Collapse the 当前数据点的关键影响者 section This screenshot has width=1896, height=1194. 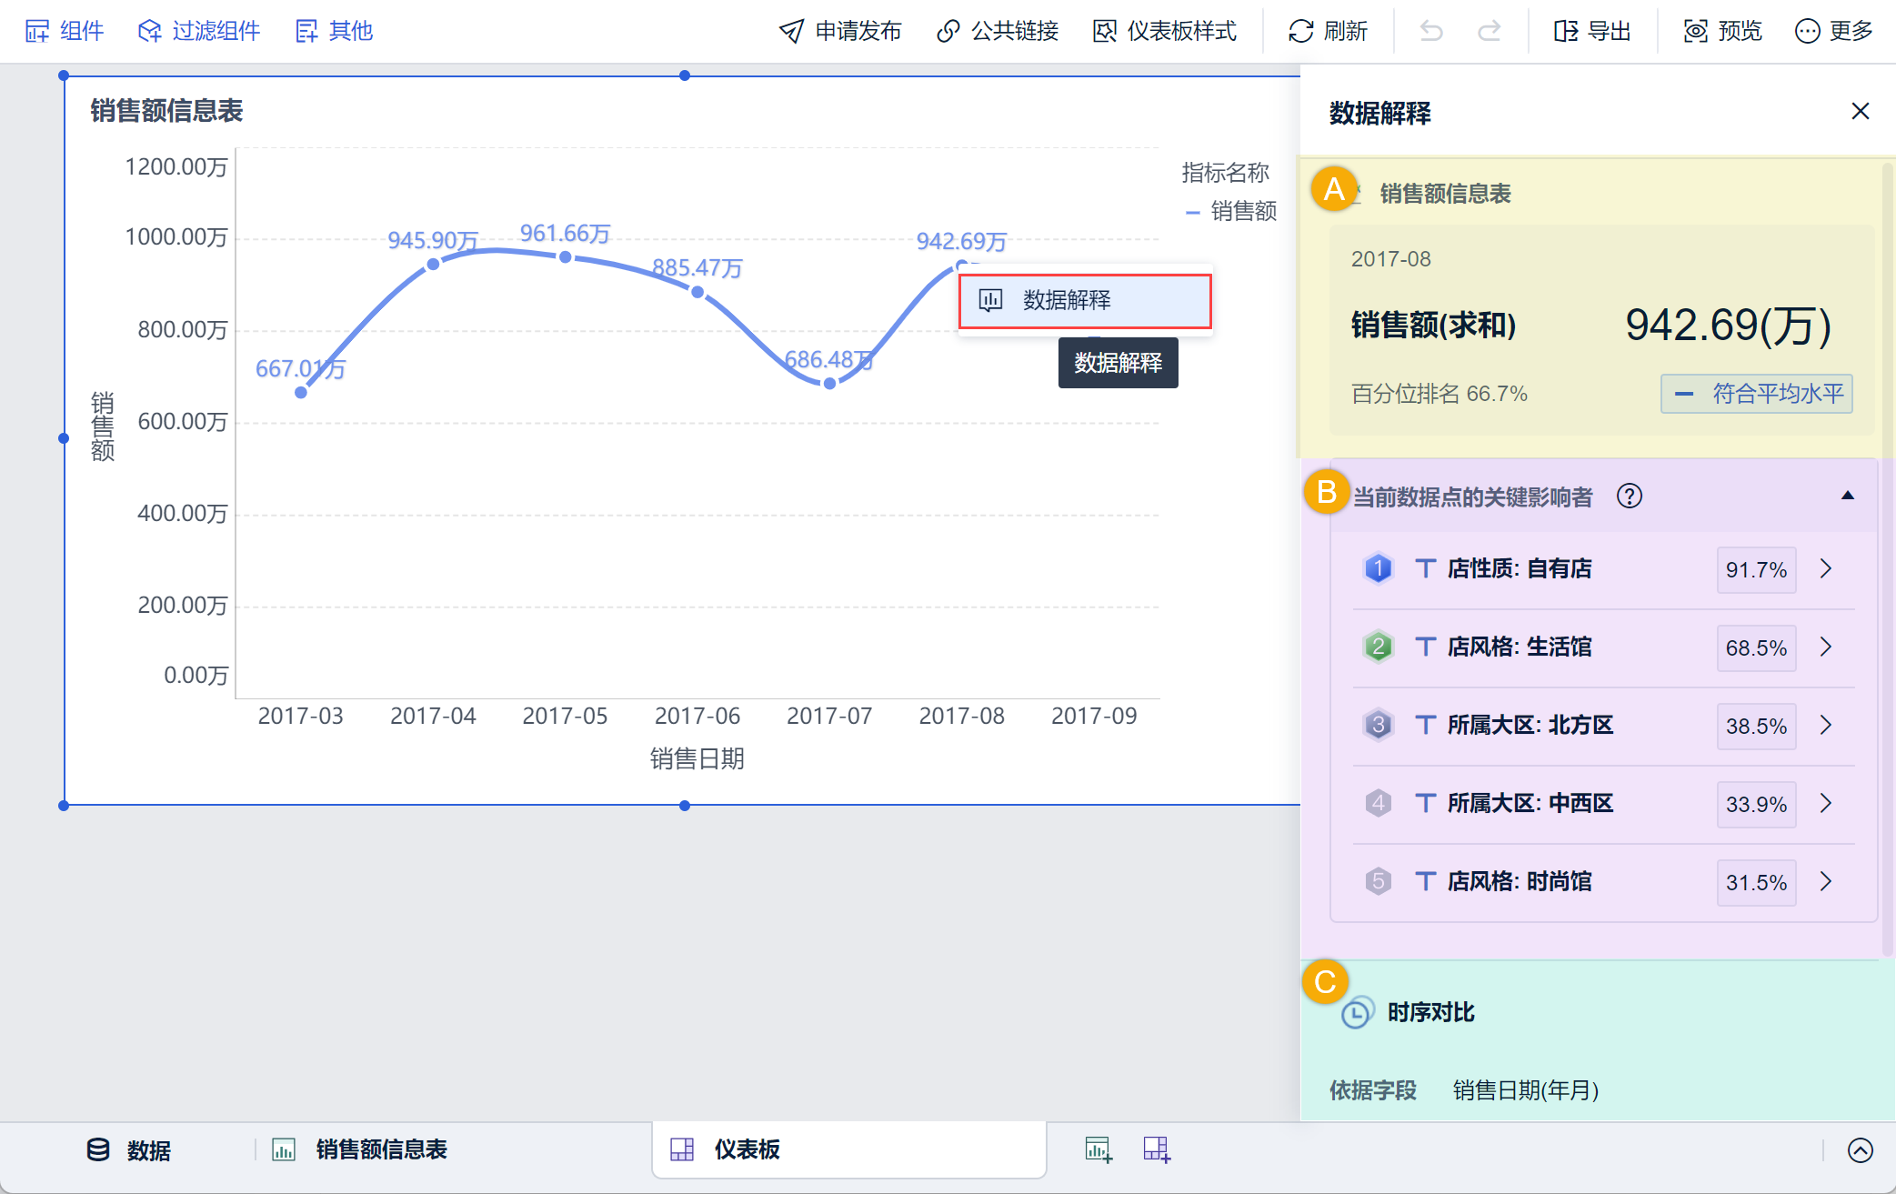(1847, 497)
